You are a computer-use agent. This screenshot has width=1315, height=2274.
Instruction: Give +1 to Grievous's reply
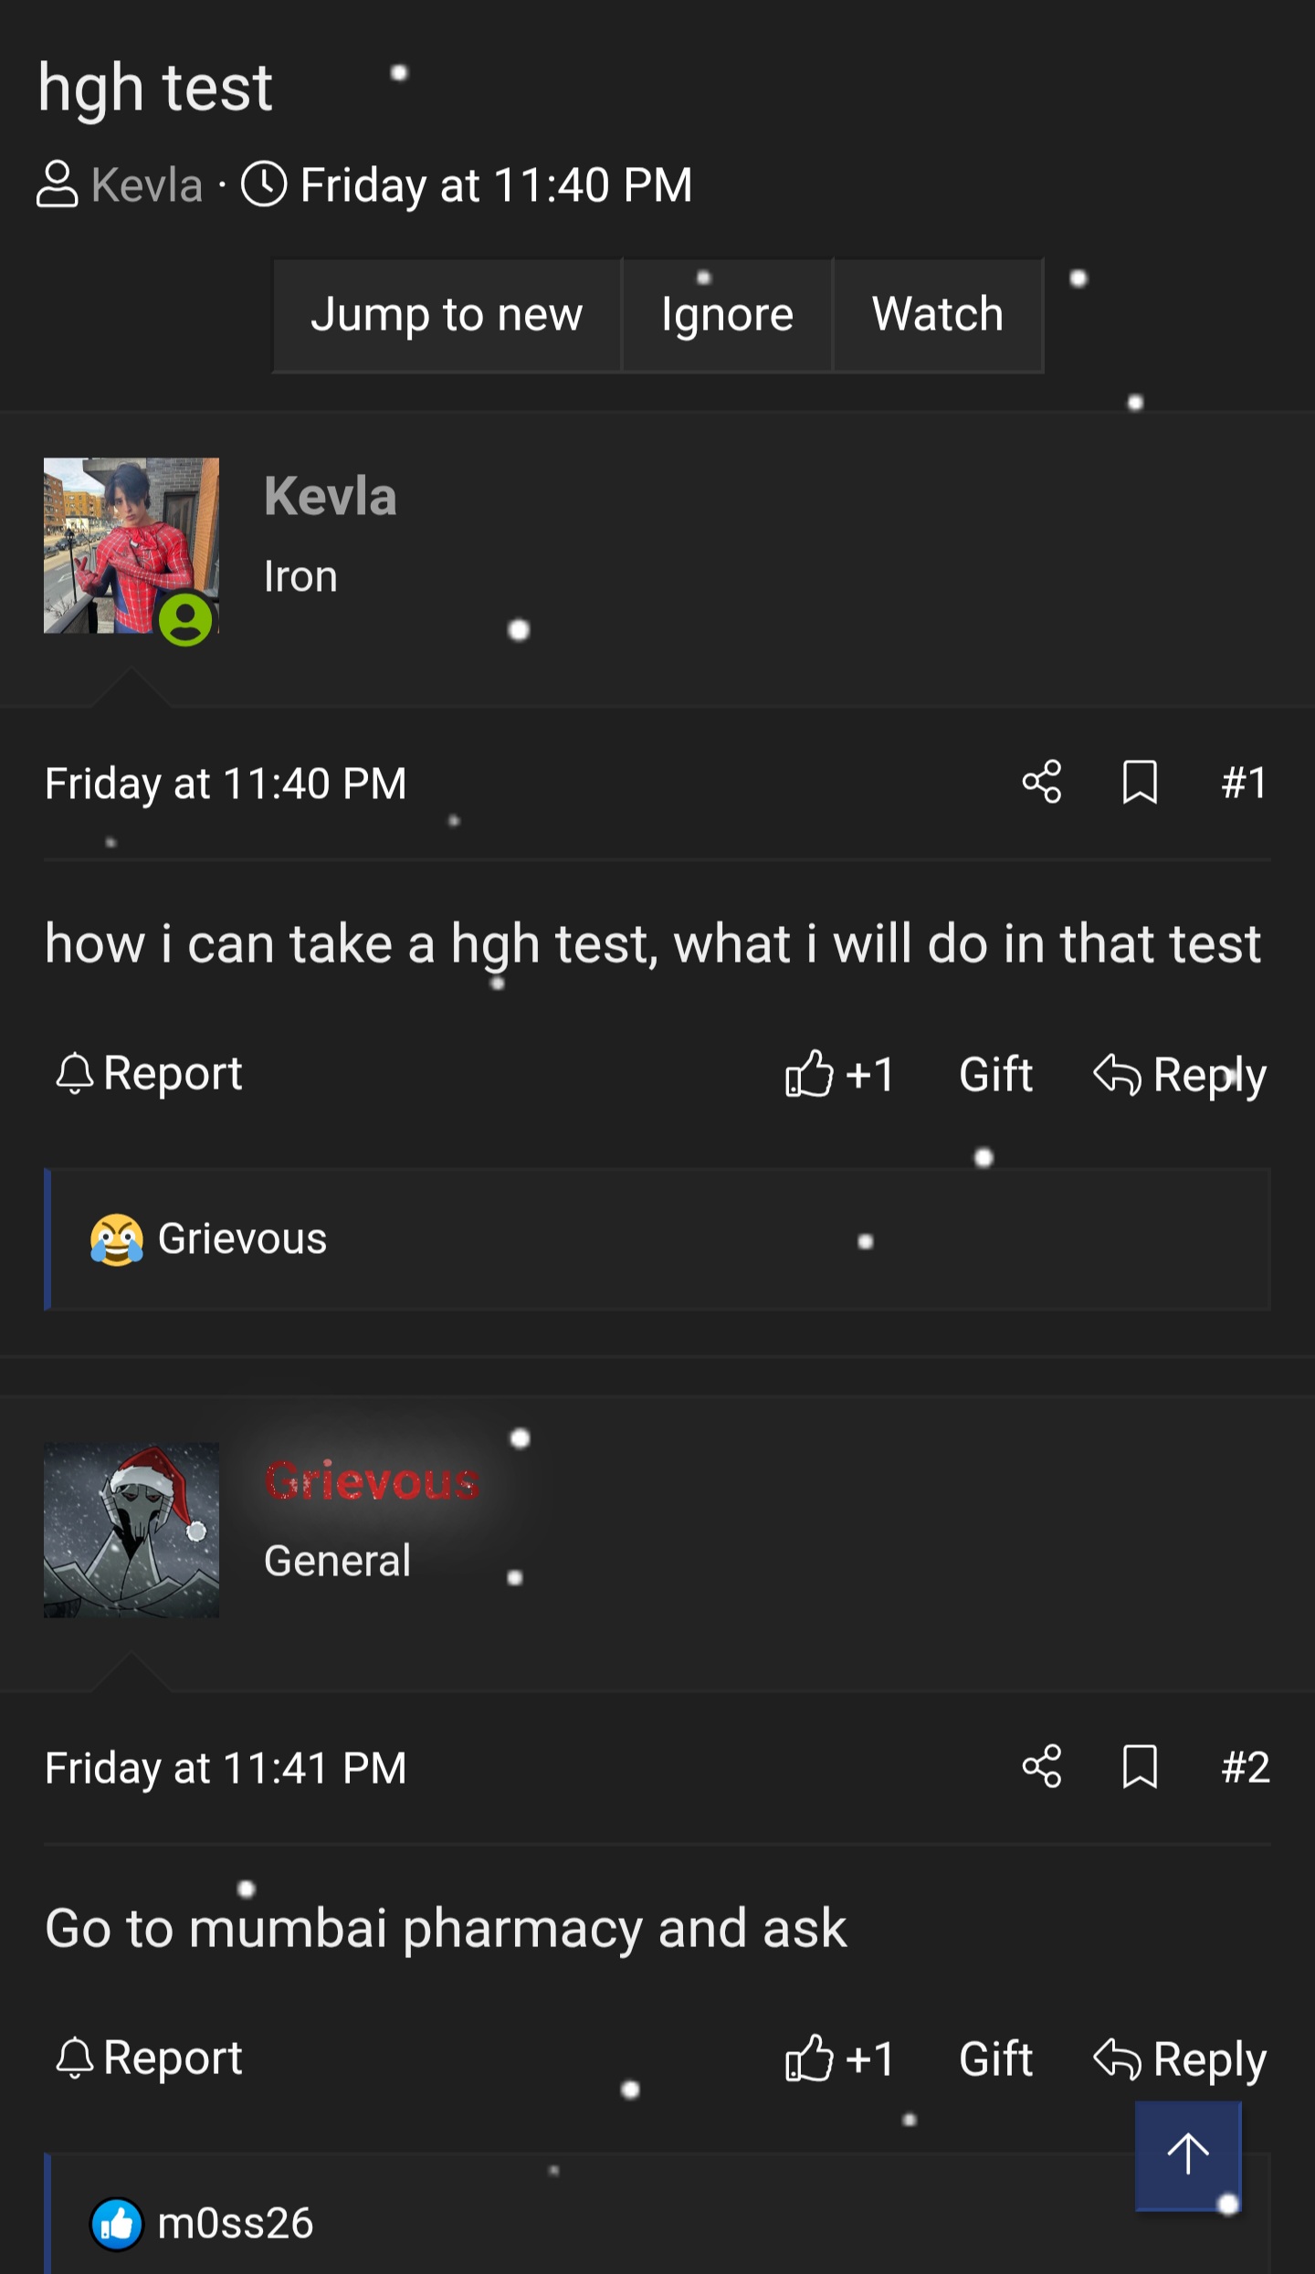(x=839, y=2058)
